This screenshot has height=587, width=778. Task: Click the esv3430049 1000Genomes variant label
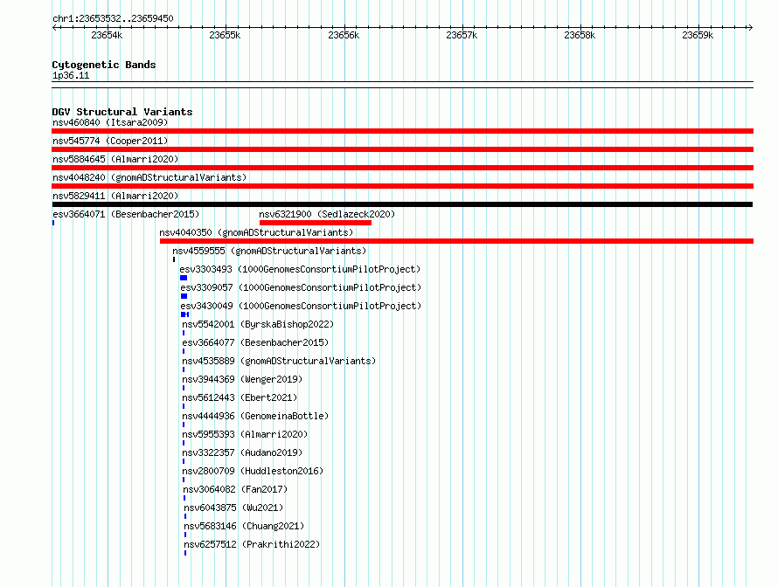pyautogui.click(x=301, y=306)
